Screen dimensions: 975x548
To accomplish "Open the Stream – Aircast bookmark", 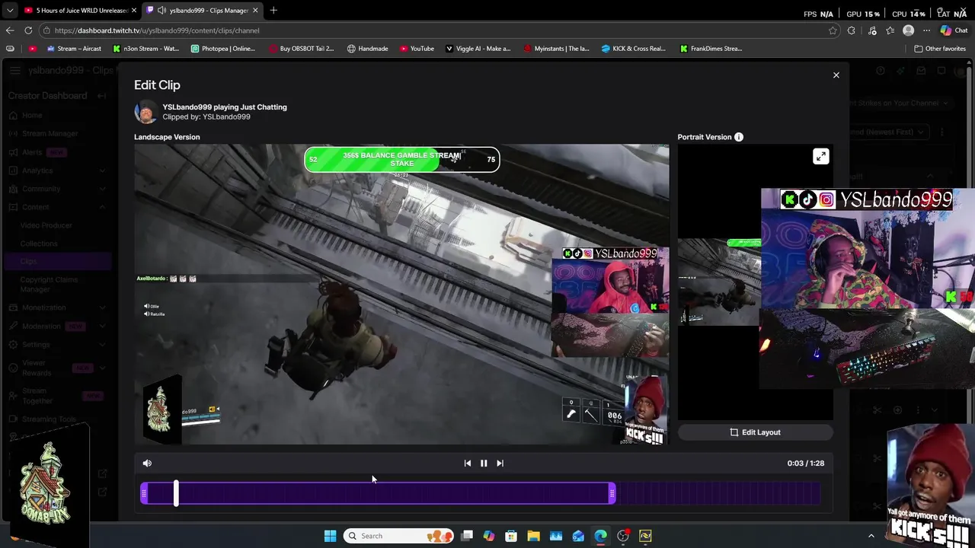I will [x=74, y=49].
